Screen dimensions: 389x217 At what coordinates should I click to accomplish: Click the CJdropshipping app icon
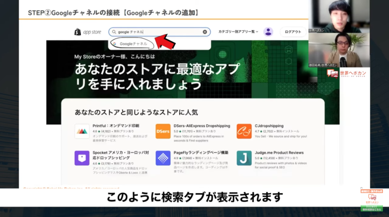tap(244, 131)
